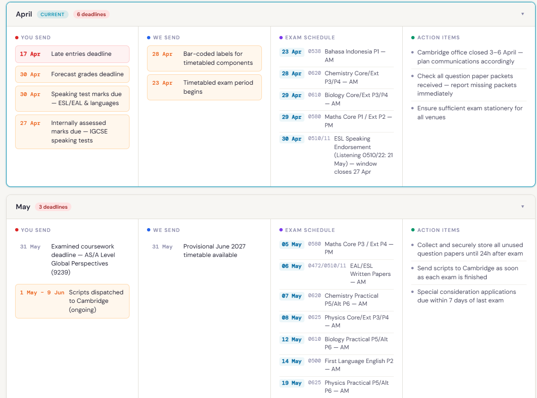The image size is (537, 398).
Task: Click the April YOU SEND column header
Action: [x=33, y=38]
